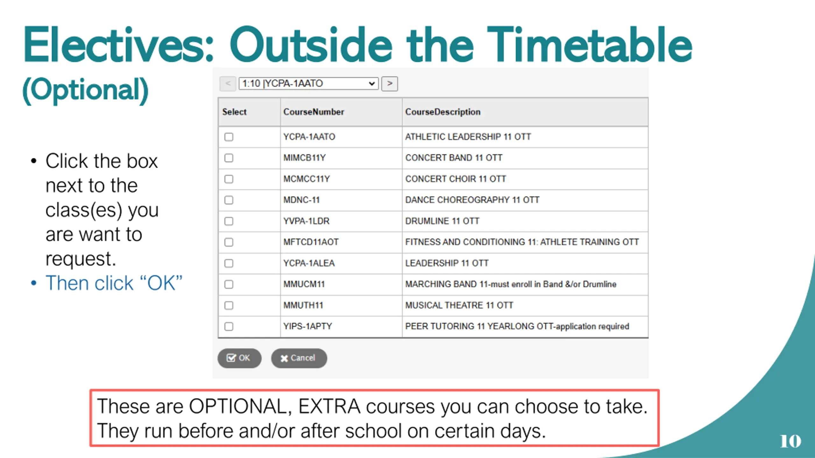Enable Dance Choreography 11 OTT checkbox
815x458 pixels.
pos(229,200)
